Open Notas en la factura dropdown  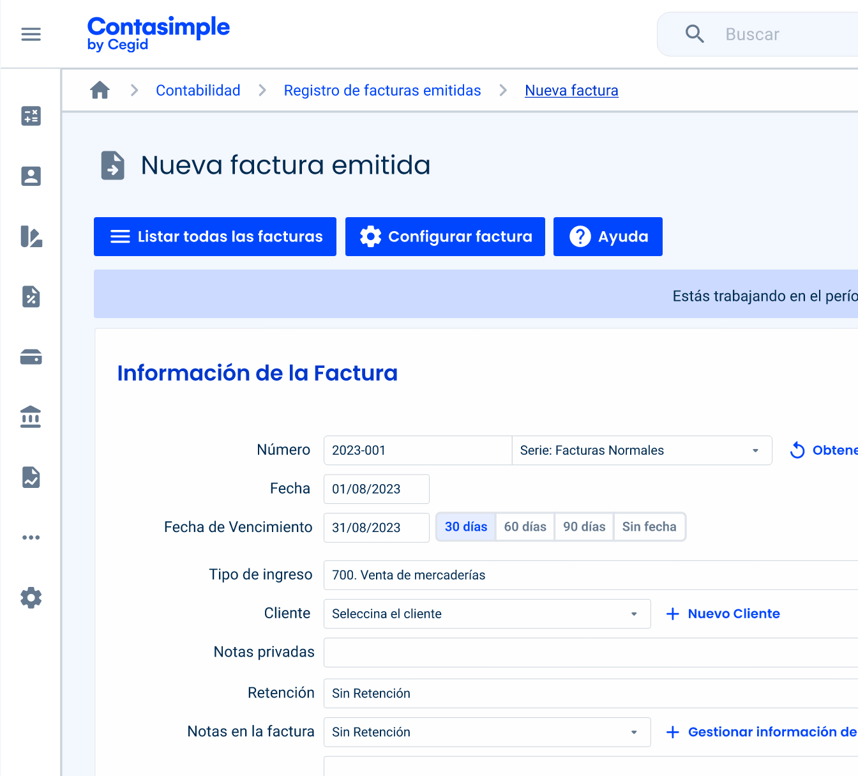click(x=487, y=732)
